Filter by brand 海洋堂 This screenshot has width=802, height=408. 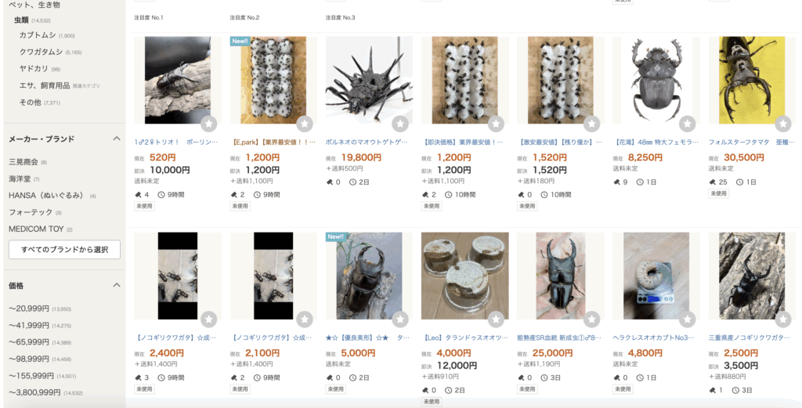[x=20, y=179]
